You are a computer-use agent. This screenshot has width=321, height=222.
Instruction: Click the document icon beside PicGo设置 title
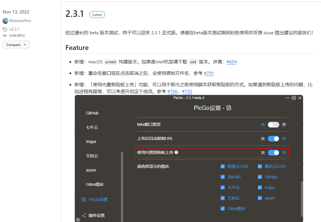click(229, 108)
